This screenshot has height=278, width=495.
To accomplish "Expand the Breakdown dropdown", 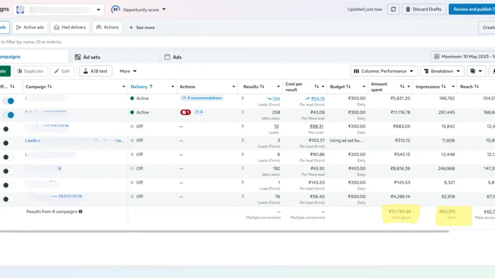I will [442, 71].
